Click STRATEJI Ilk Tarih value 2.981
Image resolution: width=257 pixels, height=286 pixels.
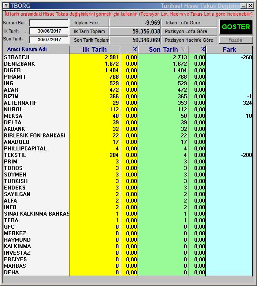(x=112, y=57)
